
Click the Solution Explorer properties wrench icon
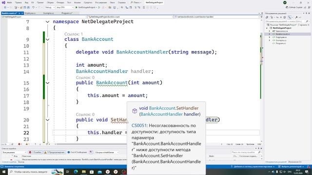(296, 17)
